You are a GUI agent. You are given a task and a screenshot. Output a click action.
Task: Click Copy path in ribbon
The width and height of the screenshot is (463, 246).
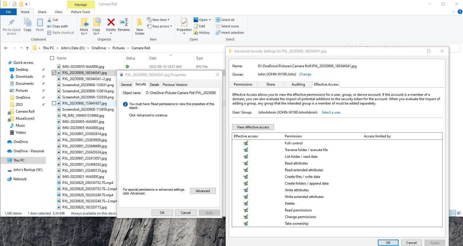pos(58,26)
